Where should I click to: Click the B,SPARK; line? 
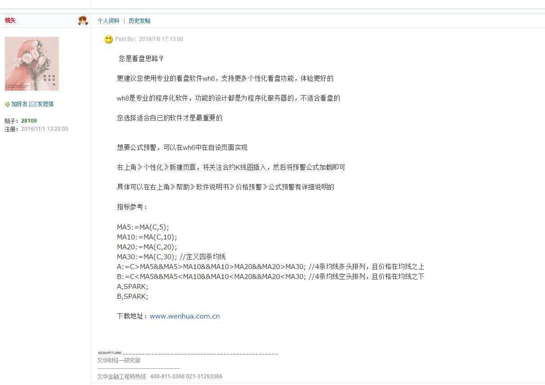(133, 296)
